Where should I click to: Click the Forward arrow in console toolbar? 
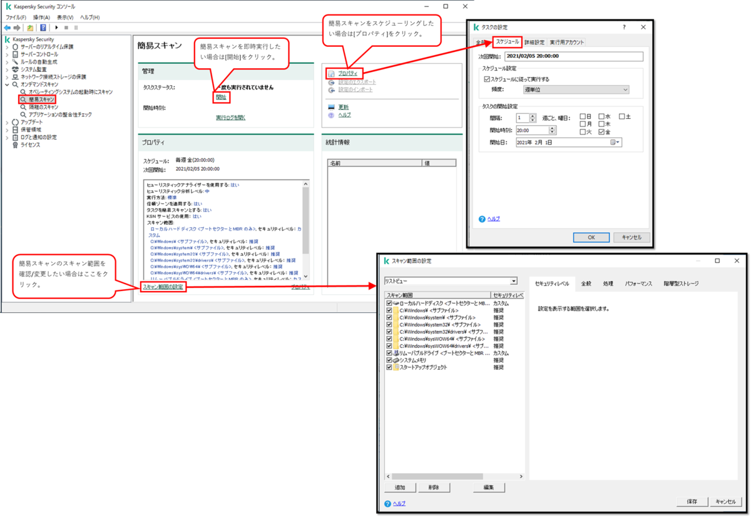coord(16,28)
